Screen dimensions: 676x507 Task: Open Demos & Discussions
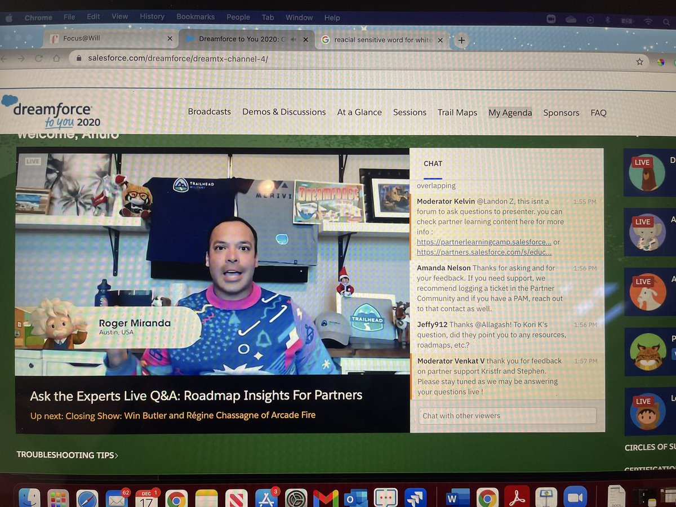[284, 112]
